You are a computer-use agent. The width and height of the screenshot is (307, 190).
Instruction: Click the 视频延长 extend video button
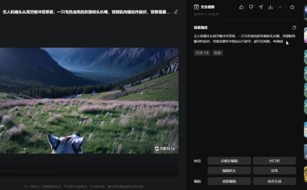click(229, 171)
